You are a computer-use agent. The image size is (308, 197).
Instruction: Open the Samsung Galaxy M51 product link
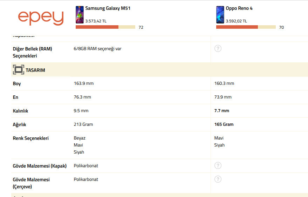coord(108,8)
